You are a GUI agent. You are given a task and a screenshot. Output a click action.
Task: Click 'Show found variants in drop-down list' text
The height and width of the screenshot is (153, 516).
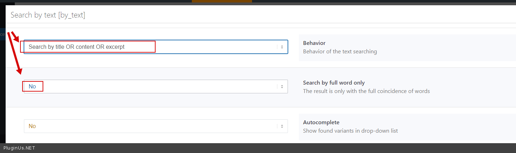click(x=350, y=131)
